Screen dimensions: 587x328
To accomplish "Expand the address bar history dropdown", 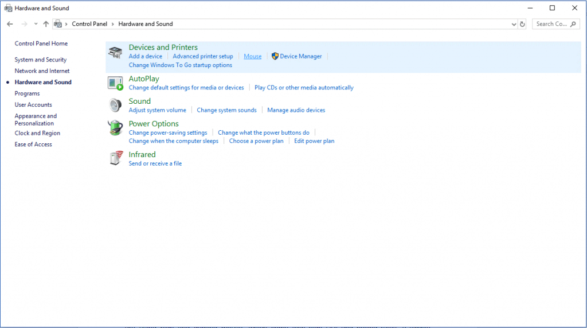I will [x=514, y=24].
